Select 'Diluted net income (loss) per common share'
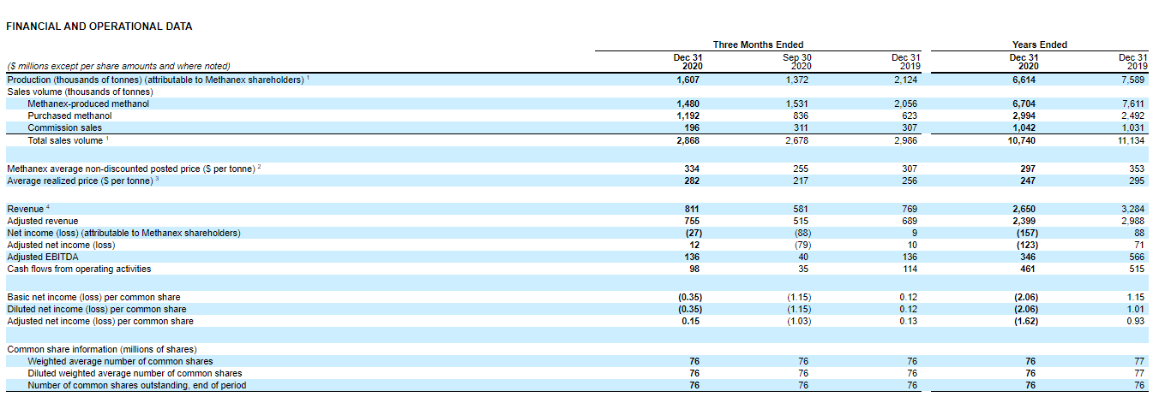The height and width of the screenshot is (397, 1153). (96, 309)
